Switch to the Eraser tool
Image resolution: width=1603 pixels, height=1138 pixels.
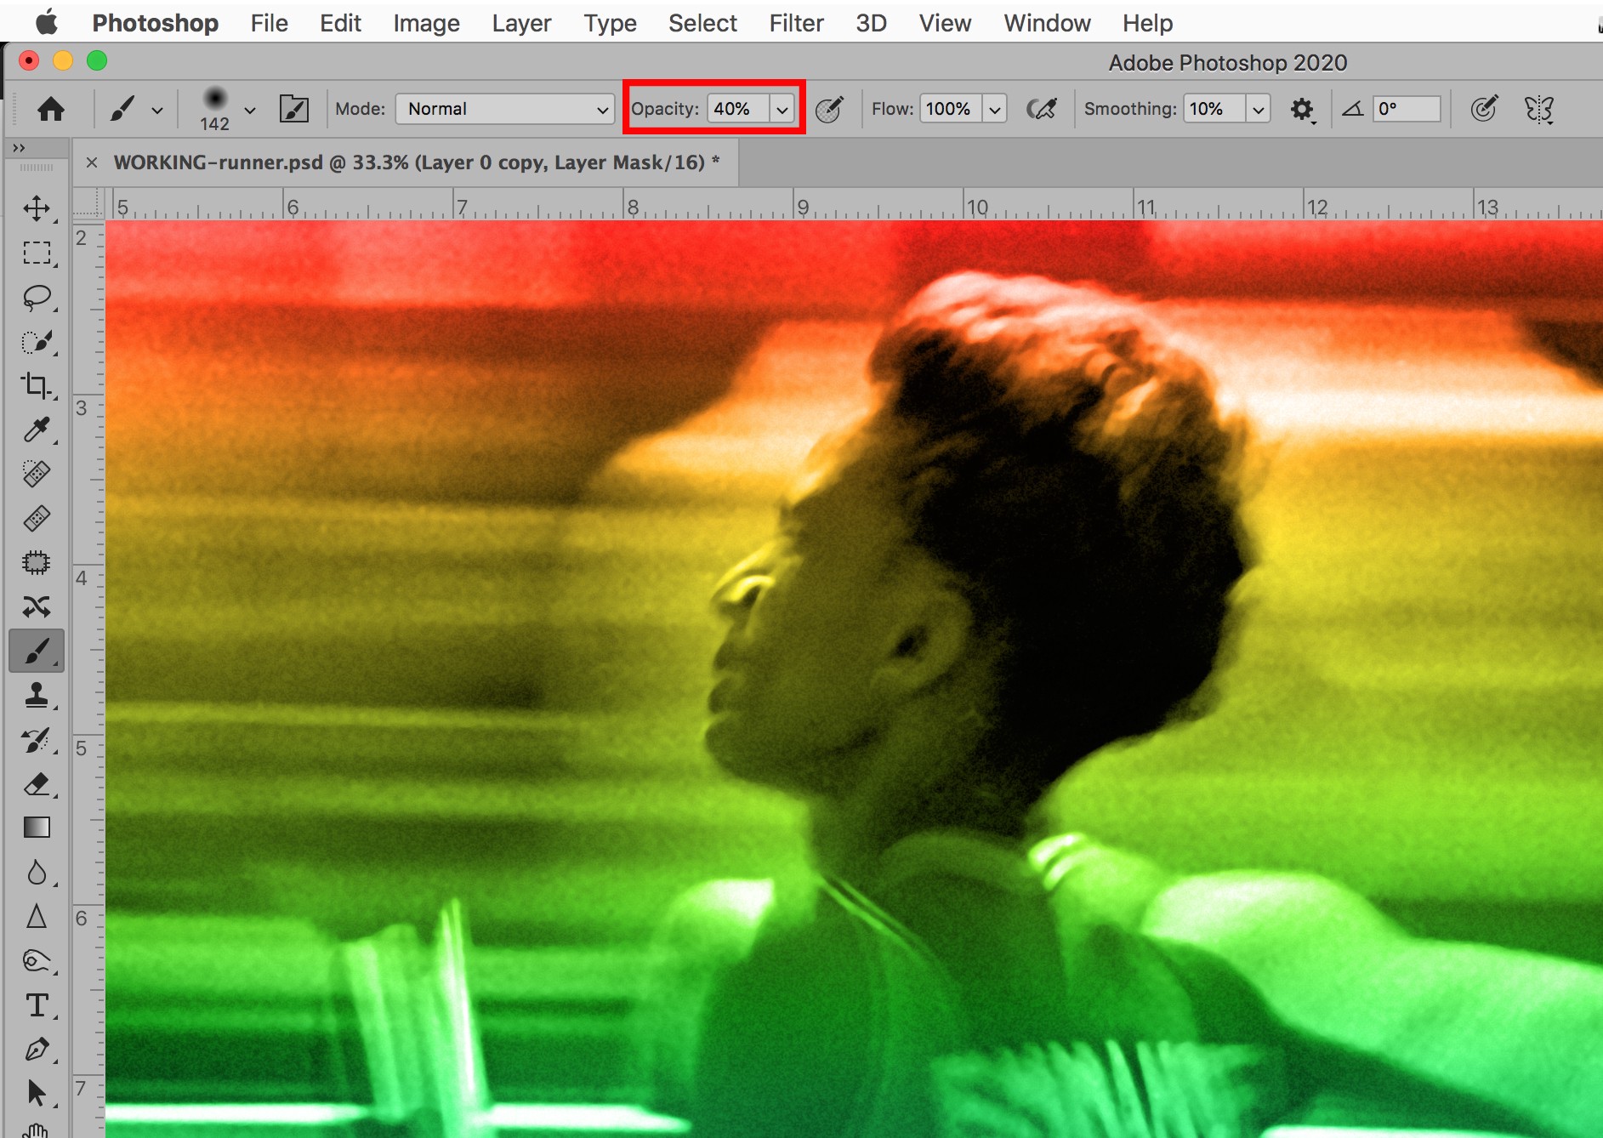[x=37, y=785]
